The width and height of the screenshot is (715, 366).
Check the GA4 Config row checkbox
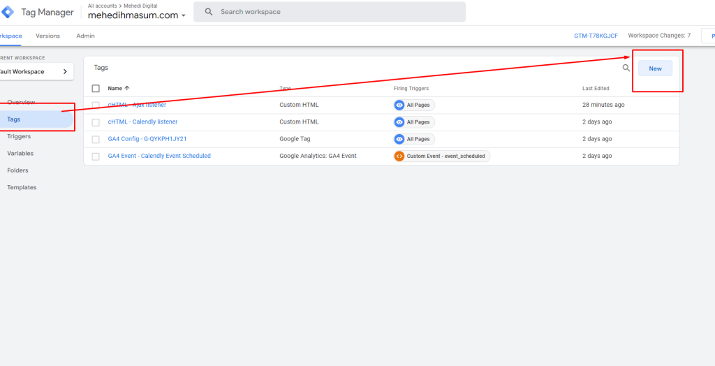click(96, 139)
